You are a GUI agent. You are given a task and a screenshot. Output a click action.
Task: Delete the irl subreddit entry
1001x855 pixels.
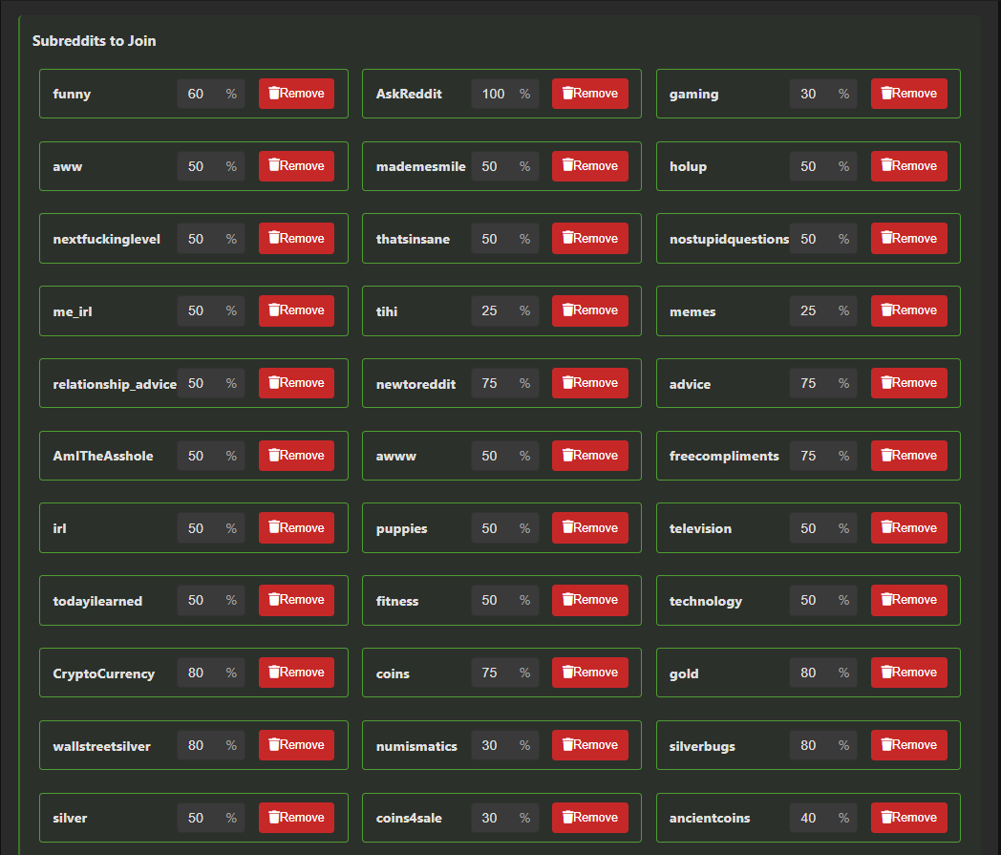point(296,528)
